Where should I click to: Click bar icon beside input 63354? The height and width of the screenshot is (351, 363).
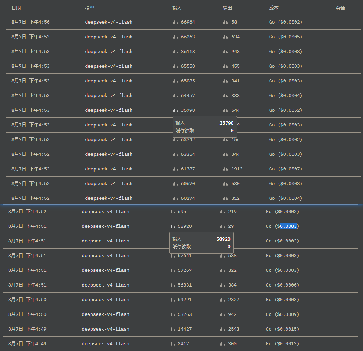[x=175, y=154]
